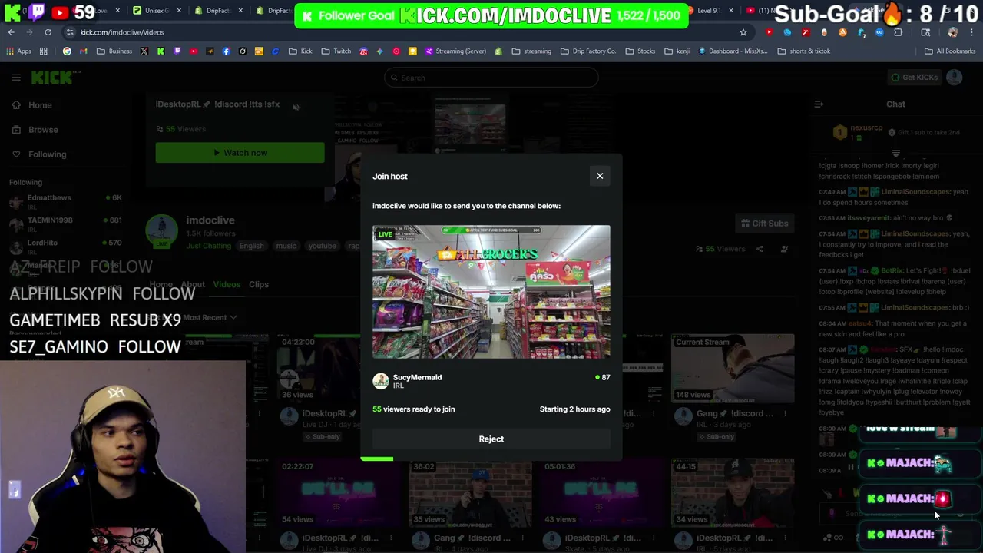This screenshot has width=983, height=553.
Task: Switch to the About channel tab
Action: tap(193, 284)
